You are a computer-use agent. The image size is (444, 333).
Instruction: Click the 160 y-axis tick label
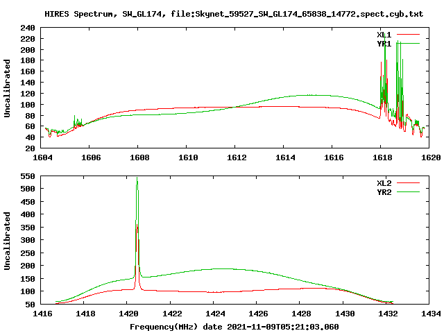click(x=28, y=71)
